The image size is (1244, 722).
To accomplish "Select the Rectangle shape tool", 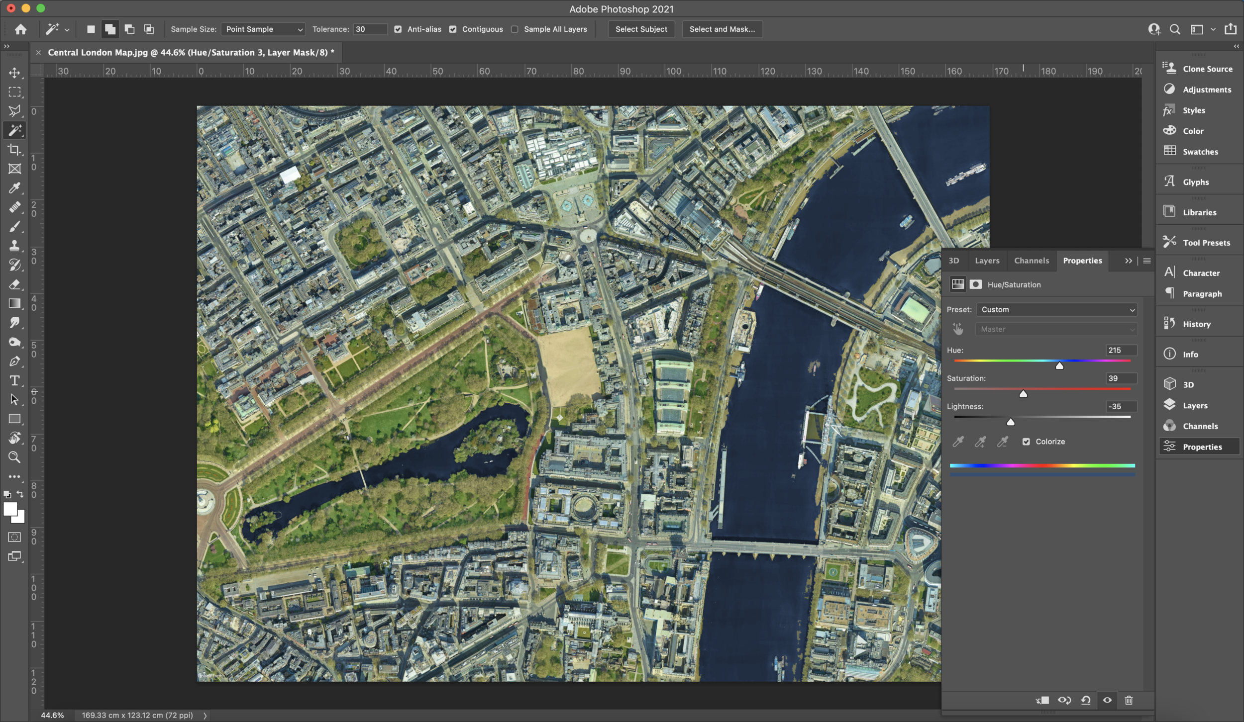I will click(14, 419).
